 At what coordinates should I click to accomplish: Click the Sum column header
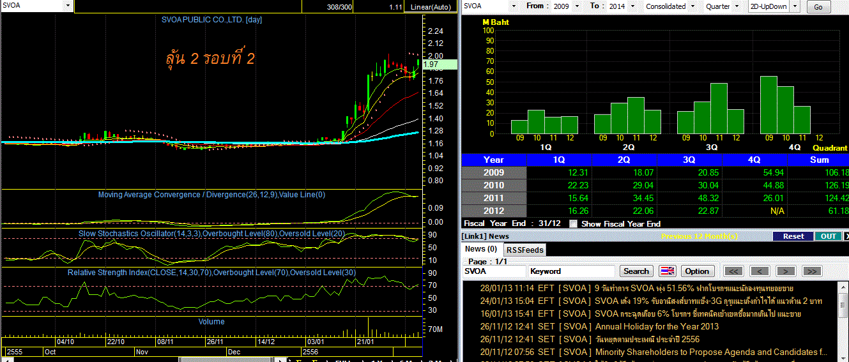[x=818, y=160]
